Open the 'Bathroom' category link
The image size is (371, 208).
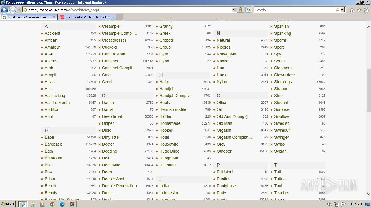point(53,158)
